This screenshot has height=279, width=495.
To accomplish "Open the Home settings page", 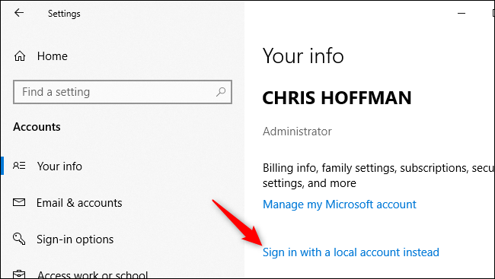I will (52, 56).
